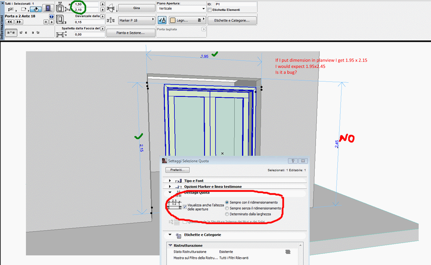Image resolution: width=431 pixels, height=265 pixels.
Task: Click the ID field containing P1
Action: point(236,4)
